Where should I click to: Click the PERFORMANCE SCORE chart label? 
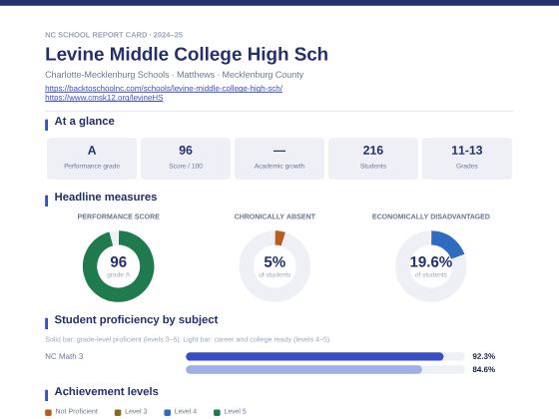[119, 216]
